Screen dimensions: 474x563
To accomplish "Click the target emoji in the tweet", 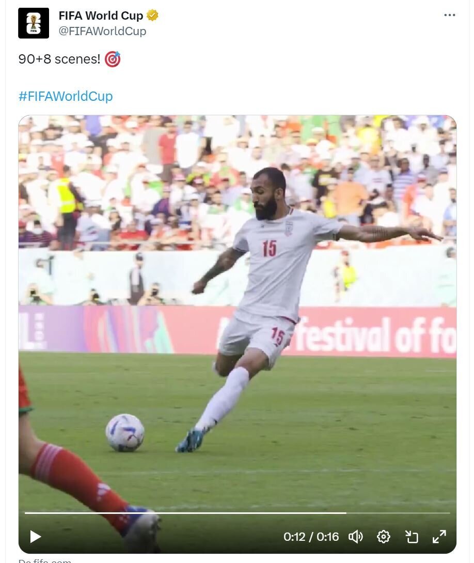I will pyautogui.click(x=113, y=59).
